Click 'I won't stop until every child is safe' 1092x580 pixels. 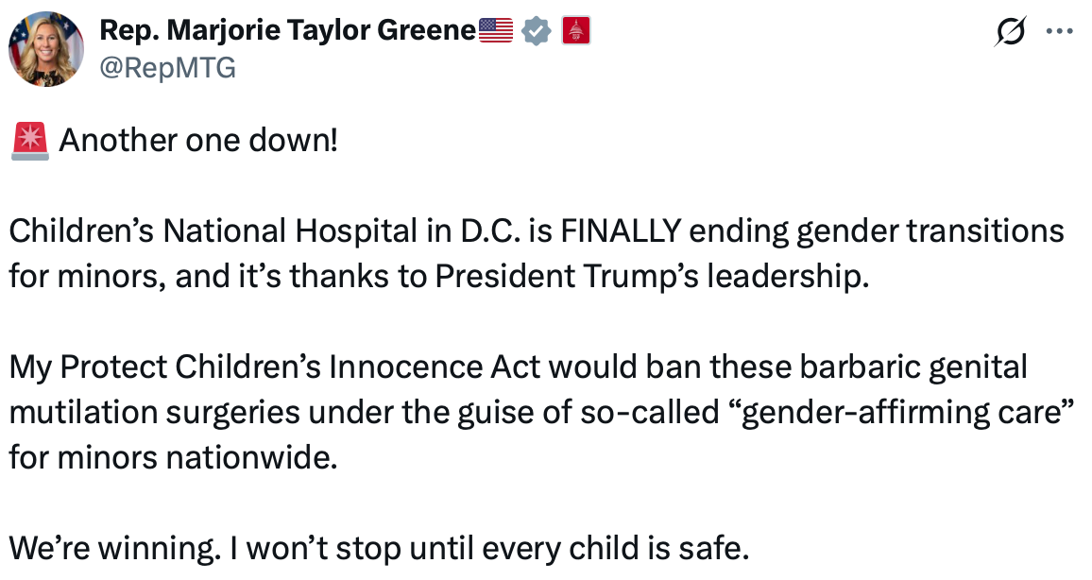pyautogui.click(x=489, y=549)
